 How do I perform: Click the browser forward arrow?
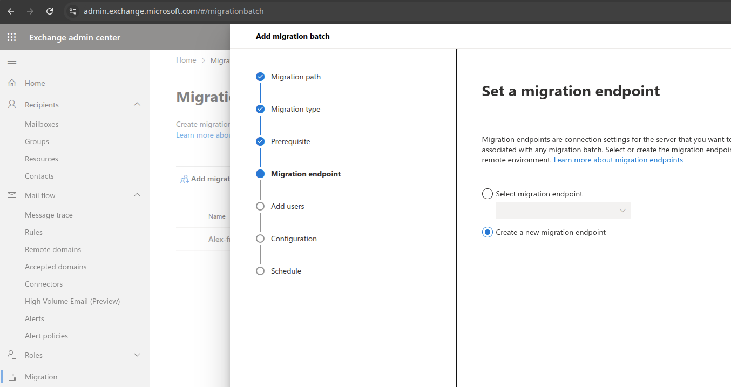coord(30,11)
